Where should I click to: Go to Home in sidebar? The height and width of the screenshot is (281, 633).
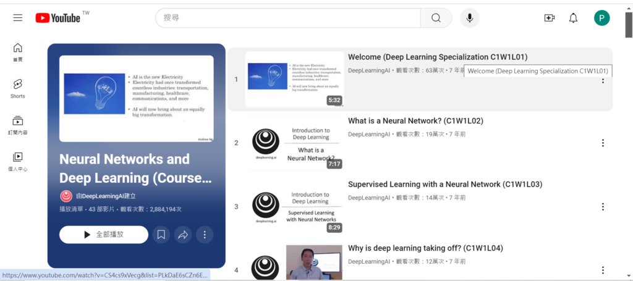coord(18,52)
